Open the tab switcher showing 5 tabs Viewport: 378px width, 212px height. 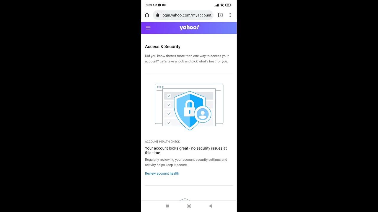[220, 15]
